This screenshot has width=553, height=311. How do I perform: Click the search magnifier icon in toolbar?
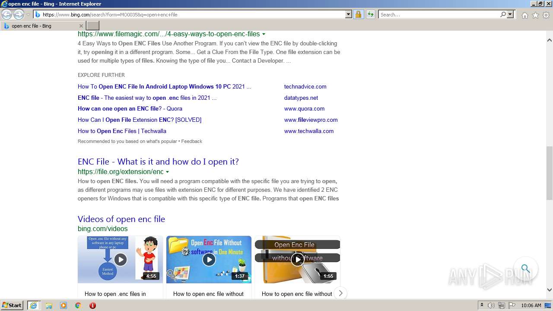pos(503,14)
